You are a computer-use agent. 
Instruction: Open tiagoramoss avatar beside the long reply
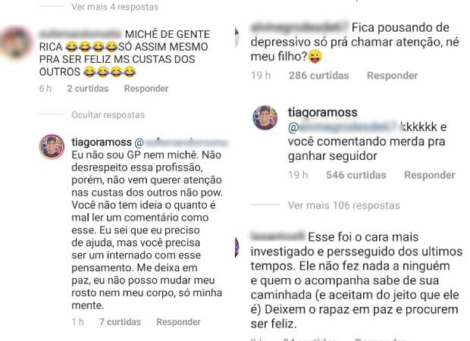[52, 146]
